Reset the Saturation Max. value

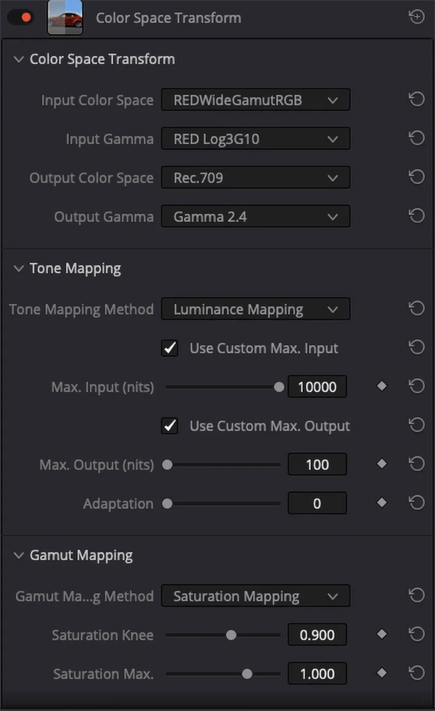(416, 674)
